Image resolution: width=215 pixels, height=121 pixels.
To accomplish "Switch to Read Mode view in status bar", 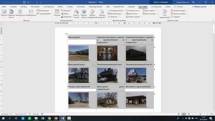I will (179, 114).
